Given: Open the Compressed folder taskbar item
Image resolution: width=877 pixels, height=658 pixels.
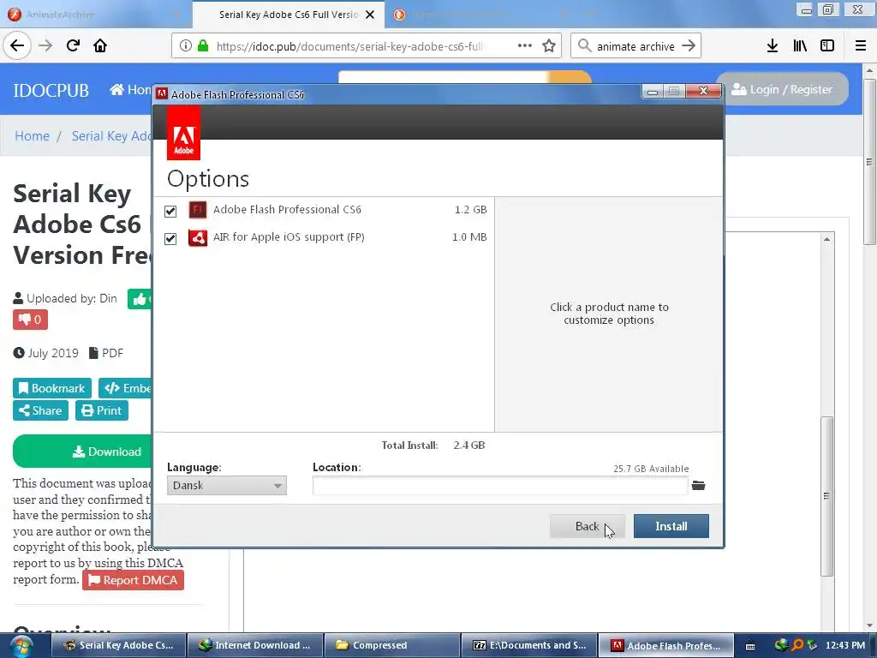Looking at the screenshot, I should 392,646.
